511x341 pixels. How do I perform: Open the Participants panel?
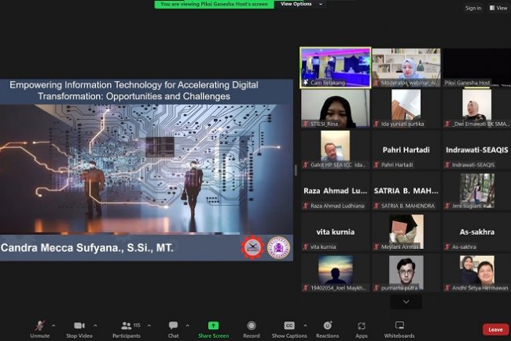point(126,327)
